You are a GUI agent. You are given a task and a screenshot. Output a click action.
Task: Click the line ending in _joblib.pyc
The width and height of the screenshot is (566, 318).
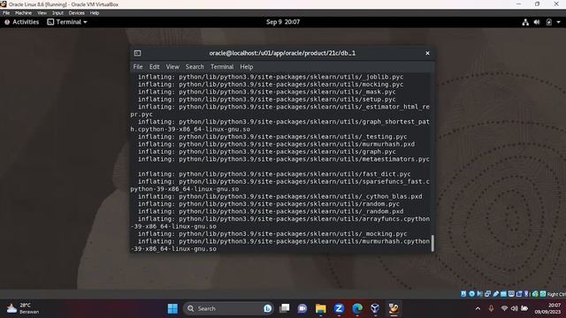pos(271,77)
